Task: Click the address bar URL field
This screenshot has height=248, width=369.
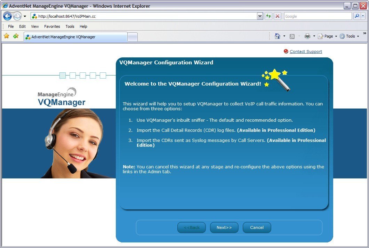Action: [x=144, y=16]
